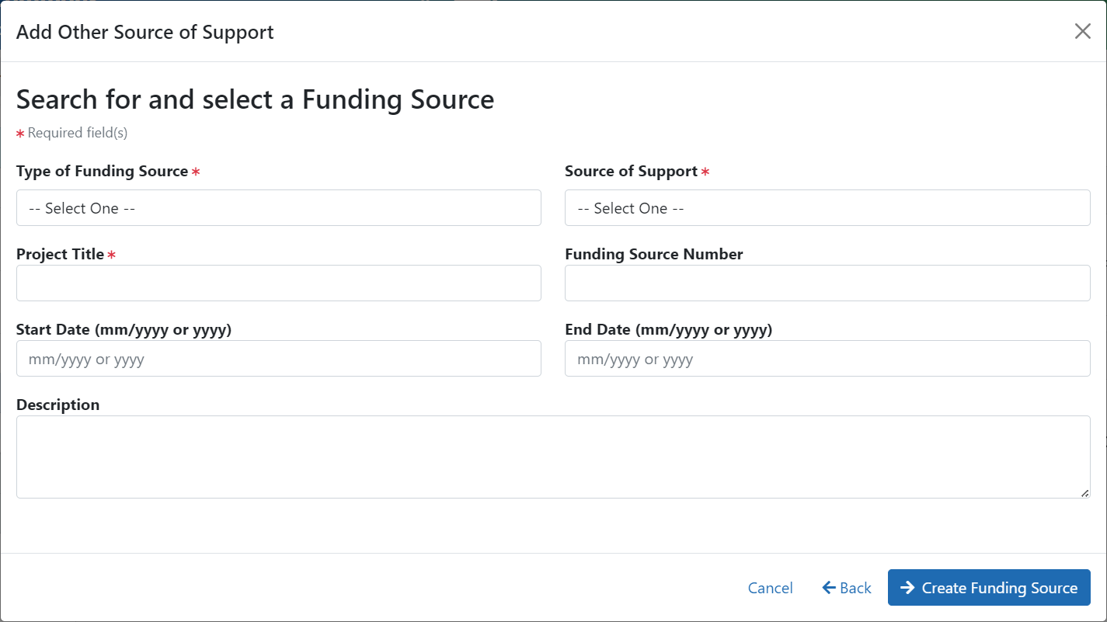Close the Add Other Source of Support dialog

pyautogui.click(x=1082, y=31)
